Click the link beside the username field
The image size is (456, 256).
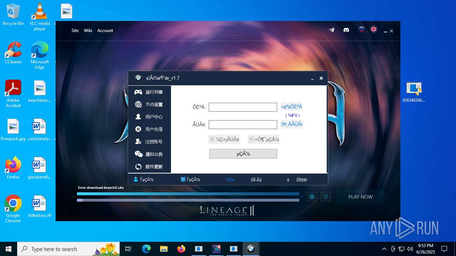291,107
